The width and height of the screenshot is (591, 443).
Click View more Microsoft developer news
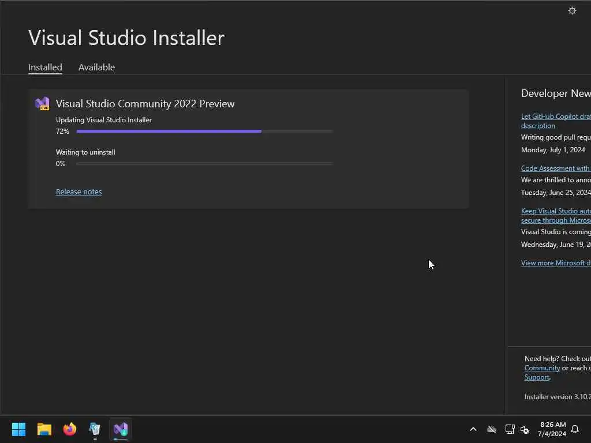click(556, 263)
